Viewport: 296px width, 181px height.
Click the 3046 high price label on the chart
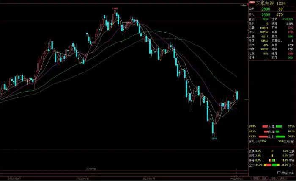pos(115,8)
